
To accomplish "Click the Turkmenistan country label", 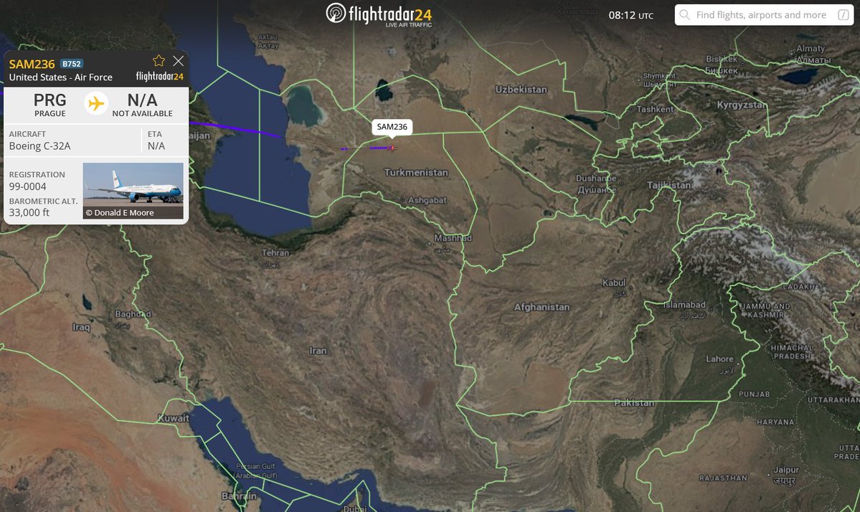I will (x=416, y=173).
